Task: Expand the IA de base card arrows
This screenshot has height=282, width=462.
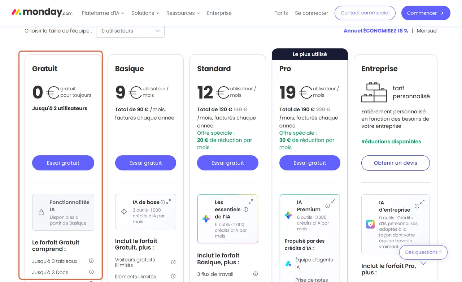Action: click(169, 202)
